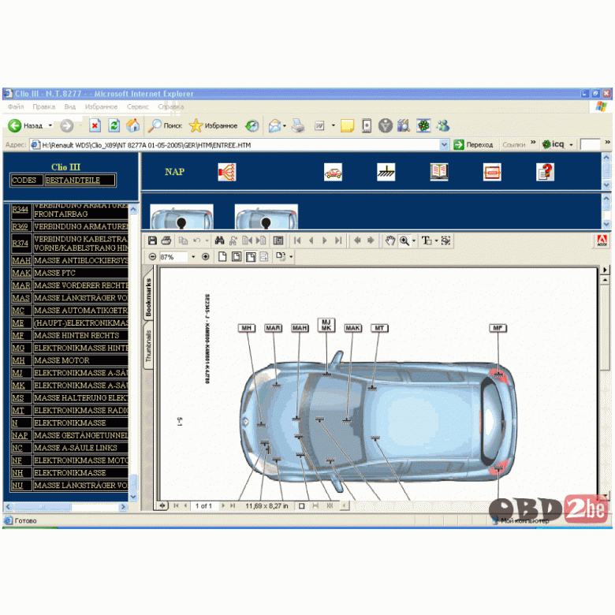615x615 pixels.
Task: Go to previous page in PDF toolbar
Action: point(311,240)
